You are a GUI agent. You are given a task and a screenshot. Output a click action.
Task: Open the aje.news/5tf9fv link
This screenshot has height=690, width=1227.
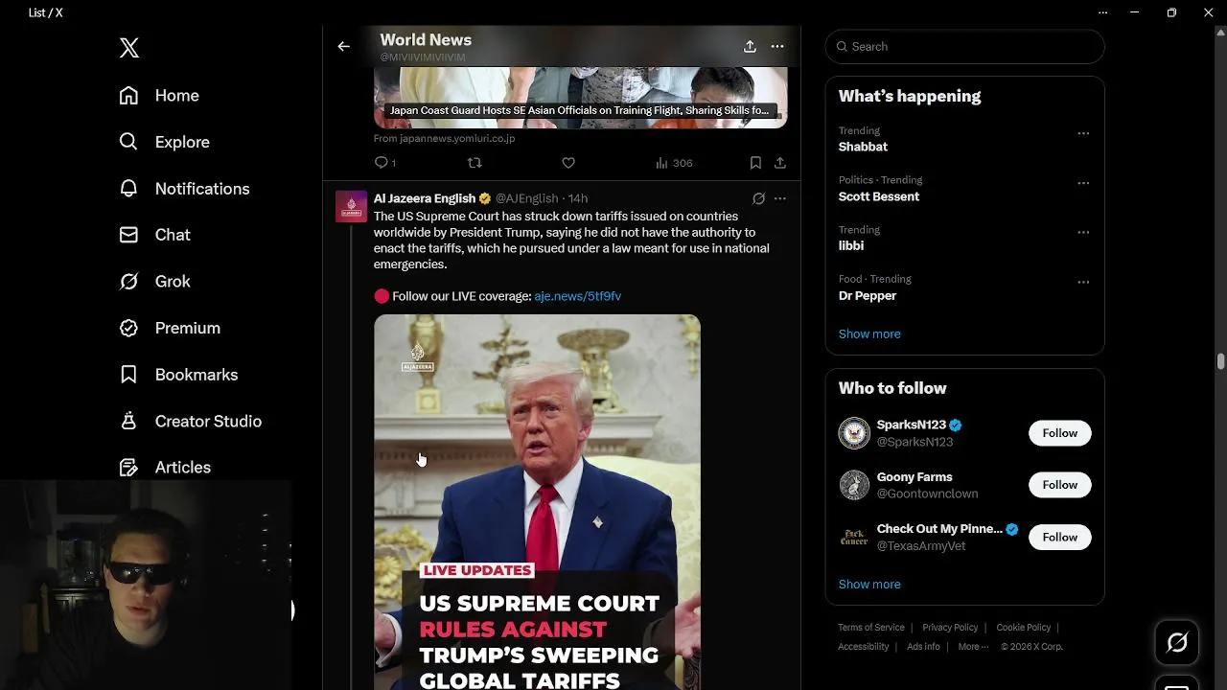click(577, 296)
